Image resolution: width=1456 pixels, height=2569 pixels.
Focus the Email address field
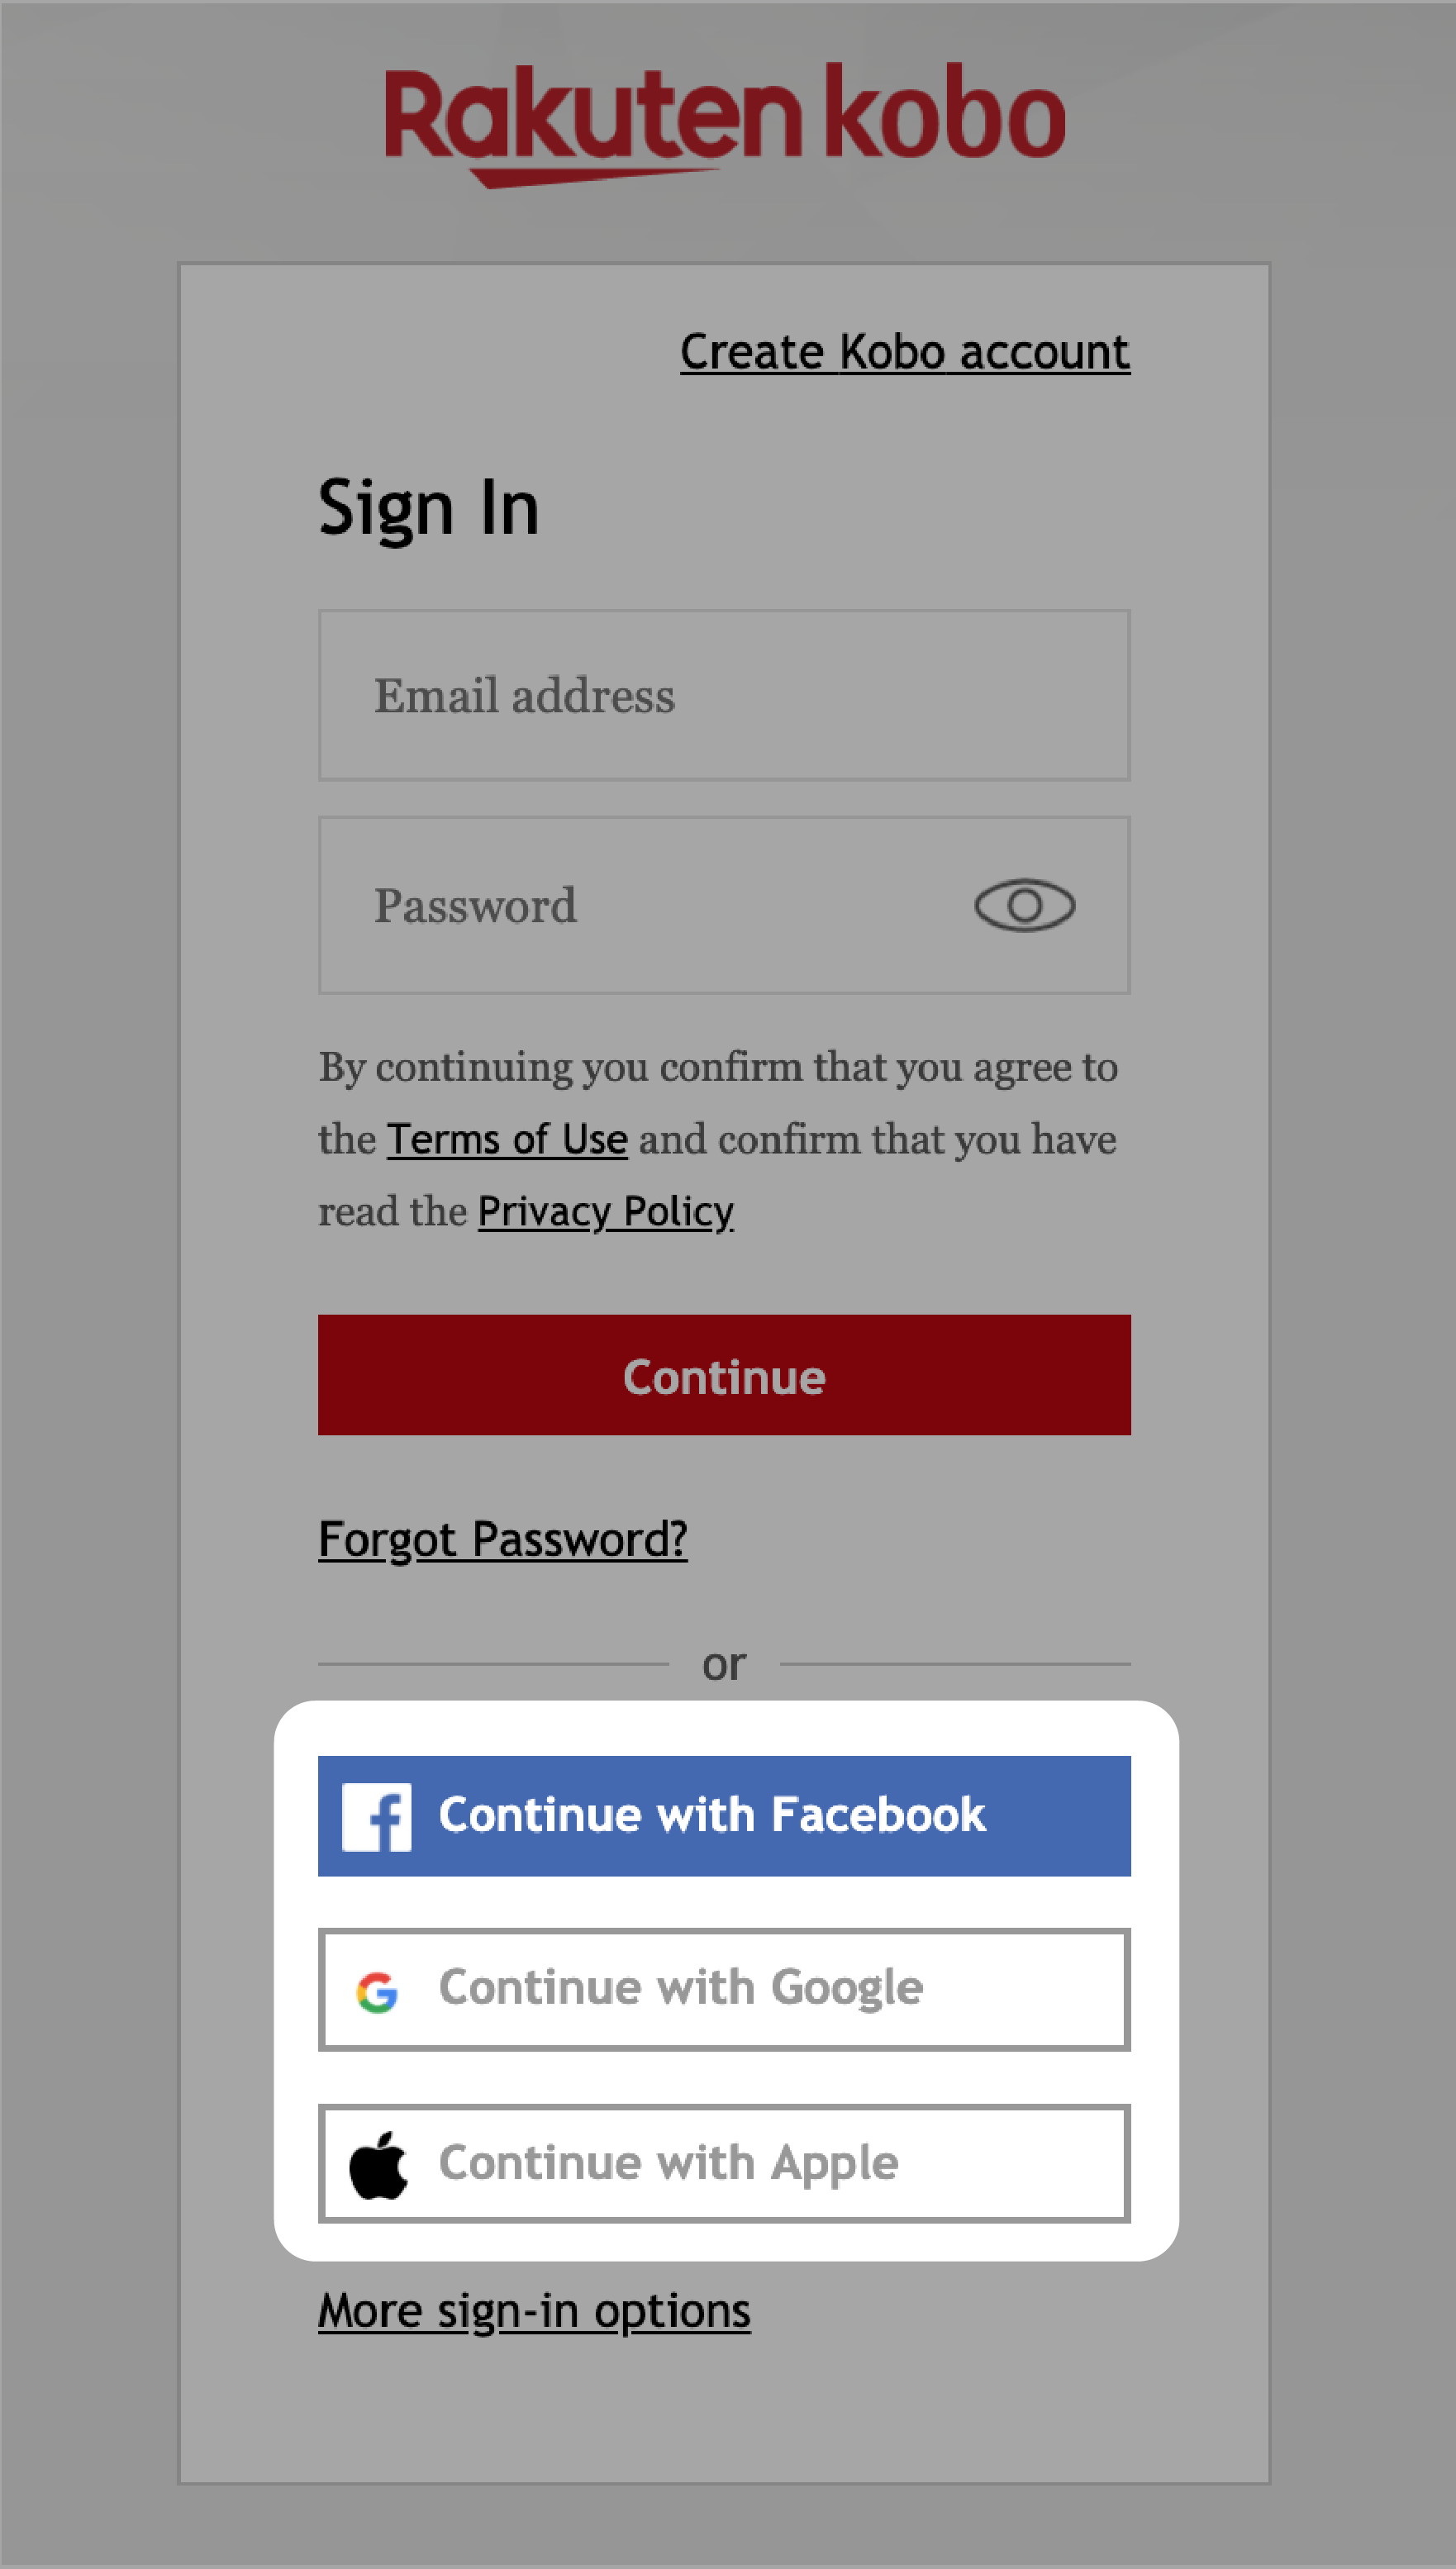(724, 696)
